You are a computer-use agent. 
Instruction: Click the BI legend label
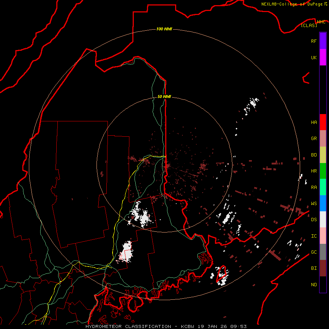(314, 268)
